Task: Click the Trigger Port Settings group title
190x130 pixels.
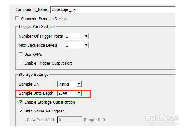Action: [37, 27]
